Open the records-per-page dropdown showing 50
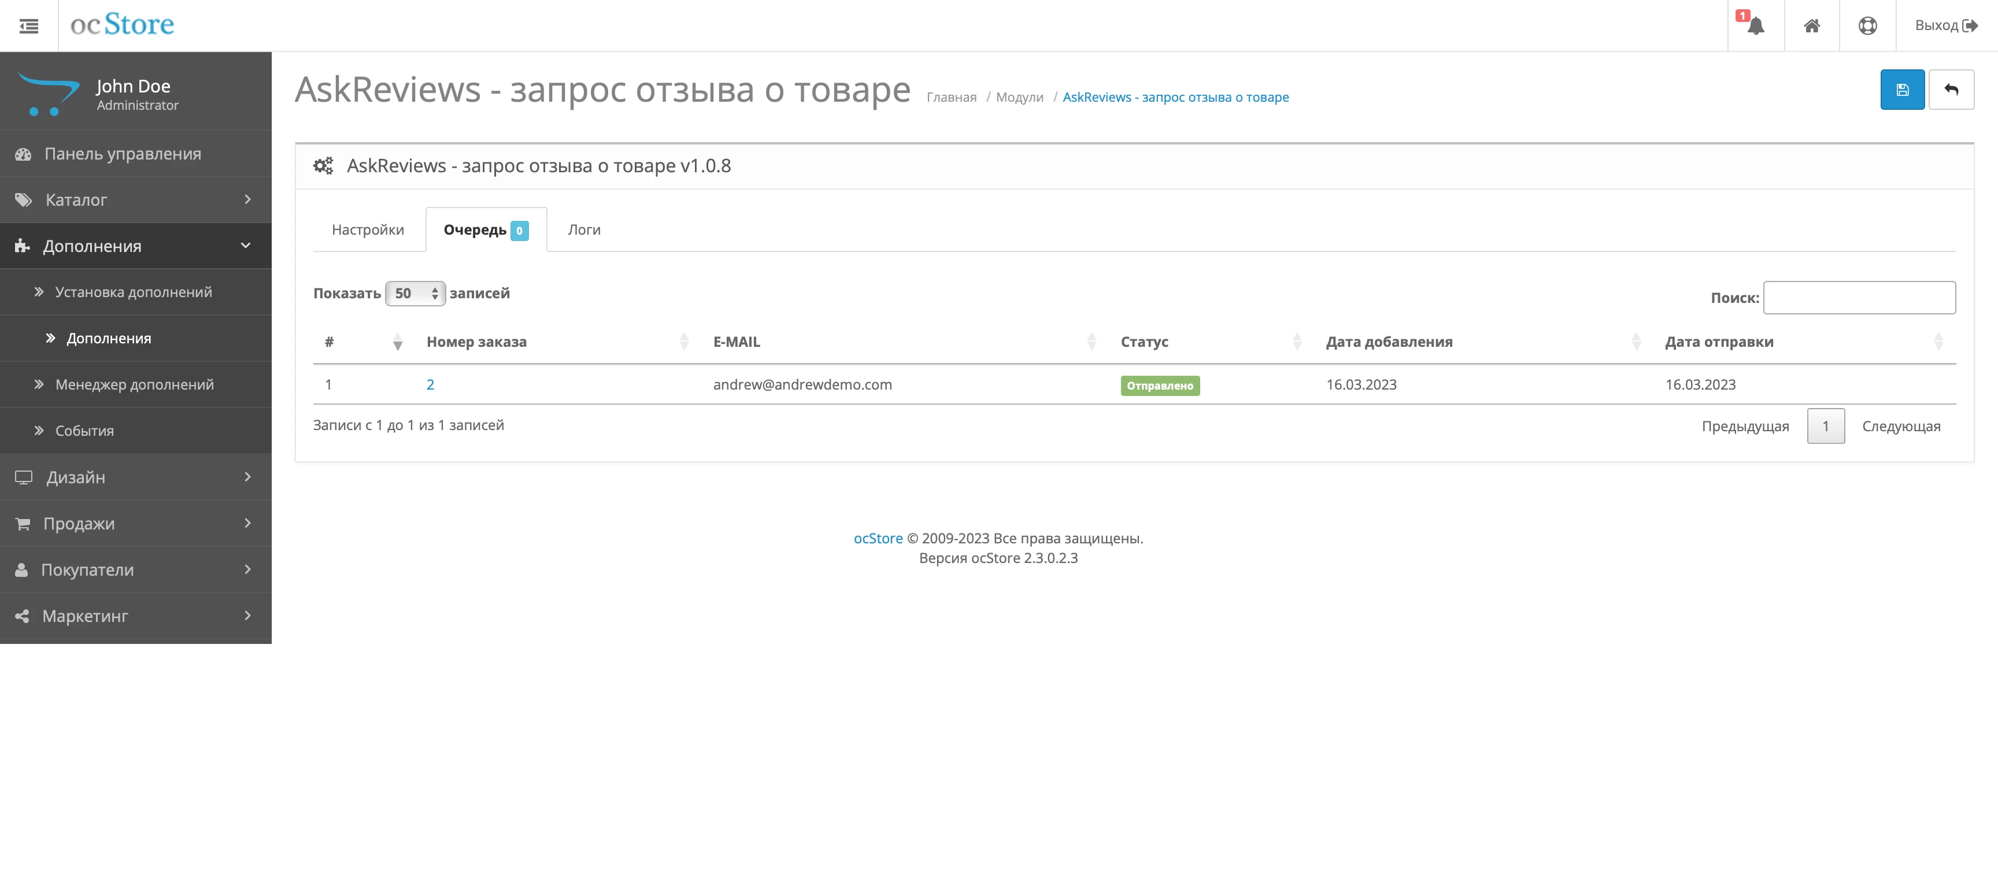The height and width of the screenshot is (874, 1998). pyautogui.click(x=415, y=293)
